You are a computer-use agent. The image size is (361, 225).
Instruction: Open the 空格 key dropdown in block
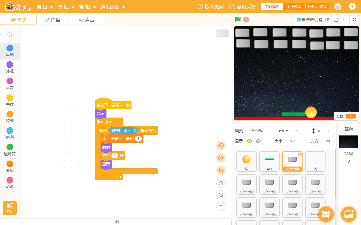117,105
